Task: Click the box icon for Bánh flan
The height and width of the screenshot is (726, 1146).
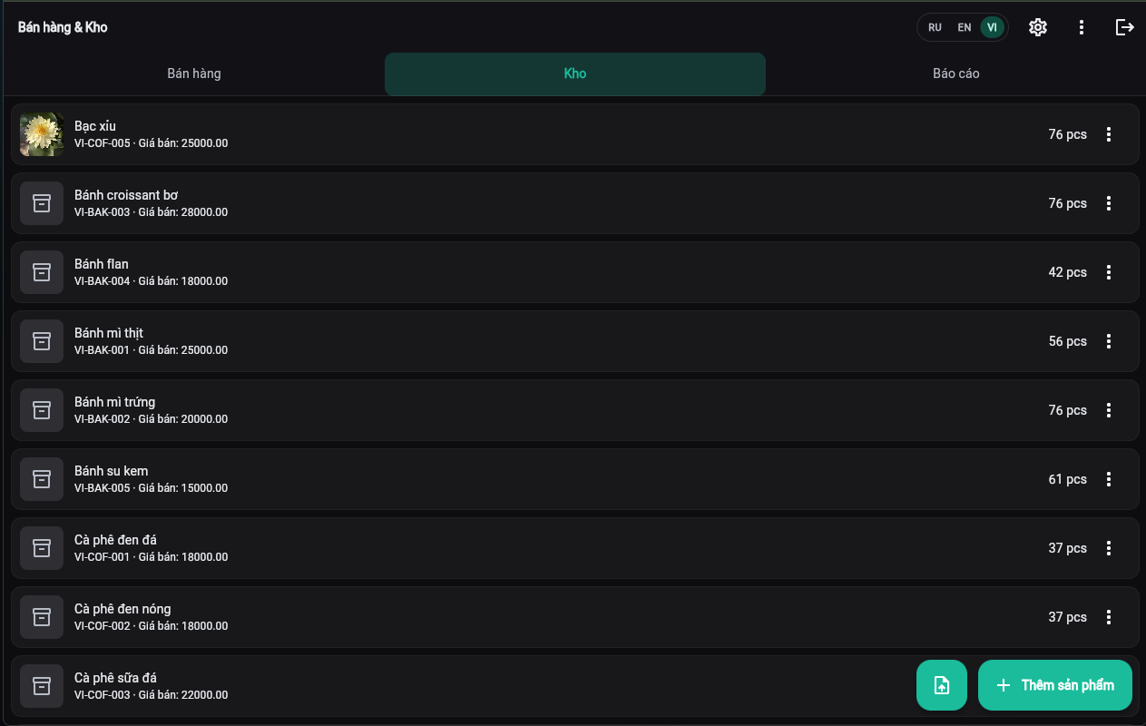Action: (42, 272)
